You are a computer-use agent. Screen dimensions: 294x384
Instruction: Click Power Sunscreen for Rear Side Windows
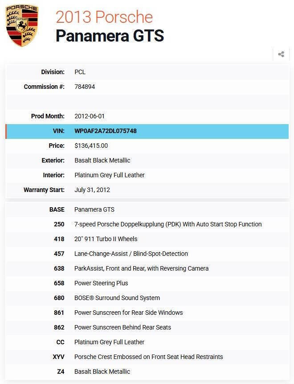tap(128, 313)
